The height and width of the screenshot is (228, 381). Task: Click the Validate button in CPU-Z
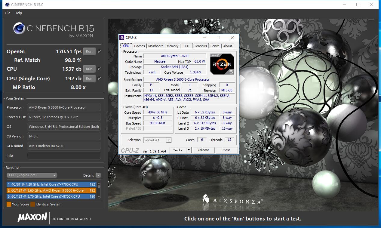pos(203,150)
